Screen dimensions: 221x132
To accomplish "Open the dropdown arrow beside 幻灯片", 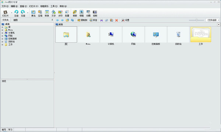I will click(11, 13).
